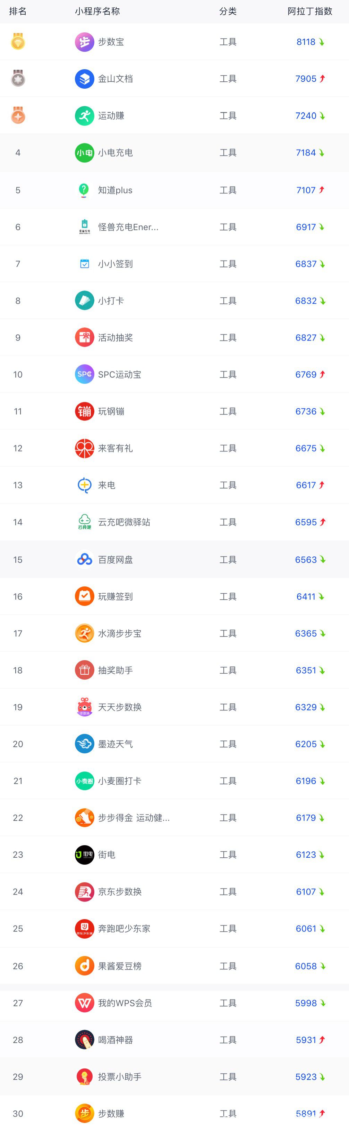This screenshot has width=349, height=1130.
Task: Open the 玩钢镚 red icon
Action: pos(84,411)
